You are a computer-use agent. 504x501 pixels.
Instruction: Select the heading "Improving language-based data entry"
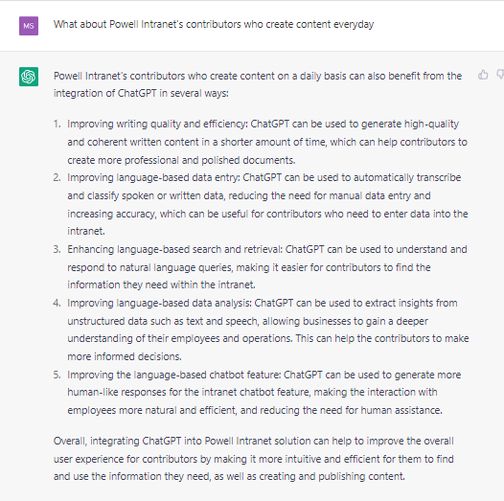pyautogui.click(x=152, y=178)
